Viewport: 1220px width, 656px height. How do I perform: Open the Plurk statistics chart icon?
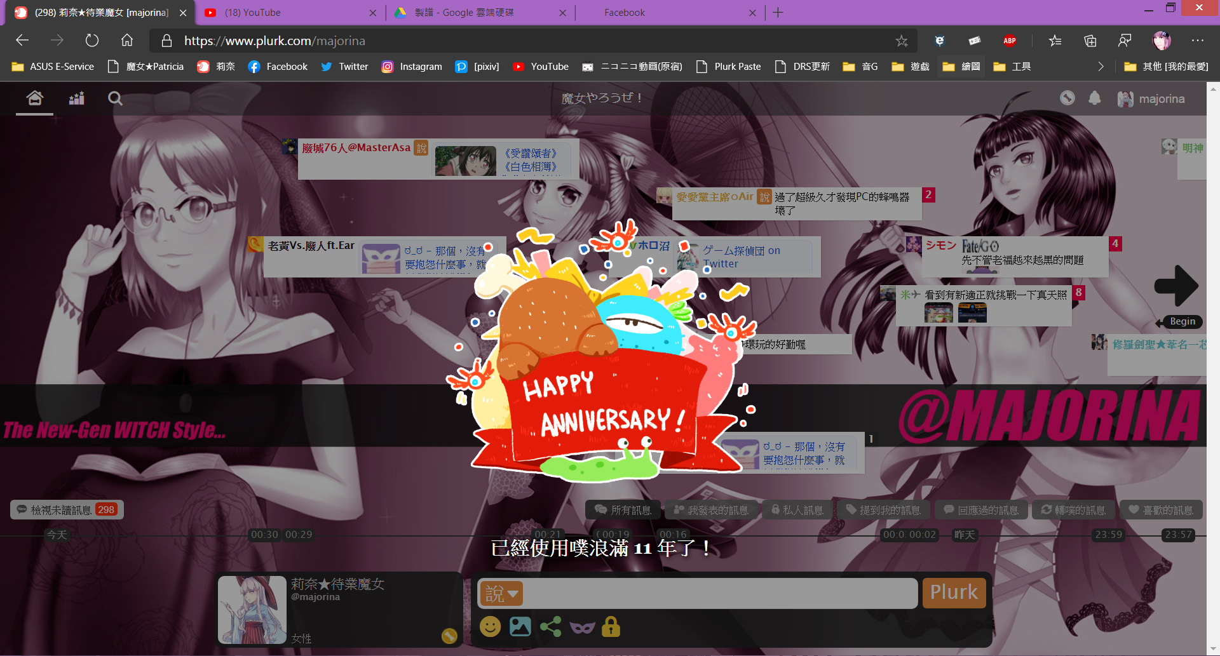pos(77,98)
